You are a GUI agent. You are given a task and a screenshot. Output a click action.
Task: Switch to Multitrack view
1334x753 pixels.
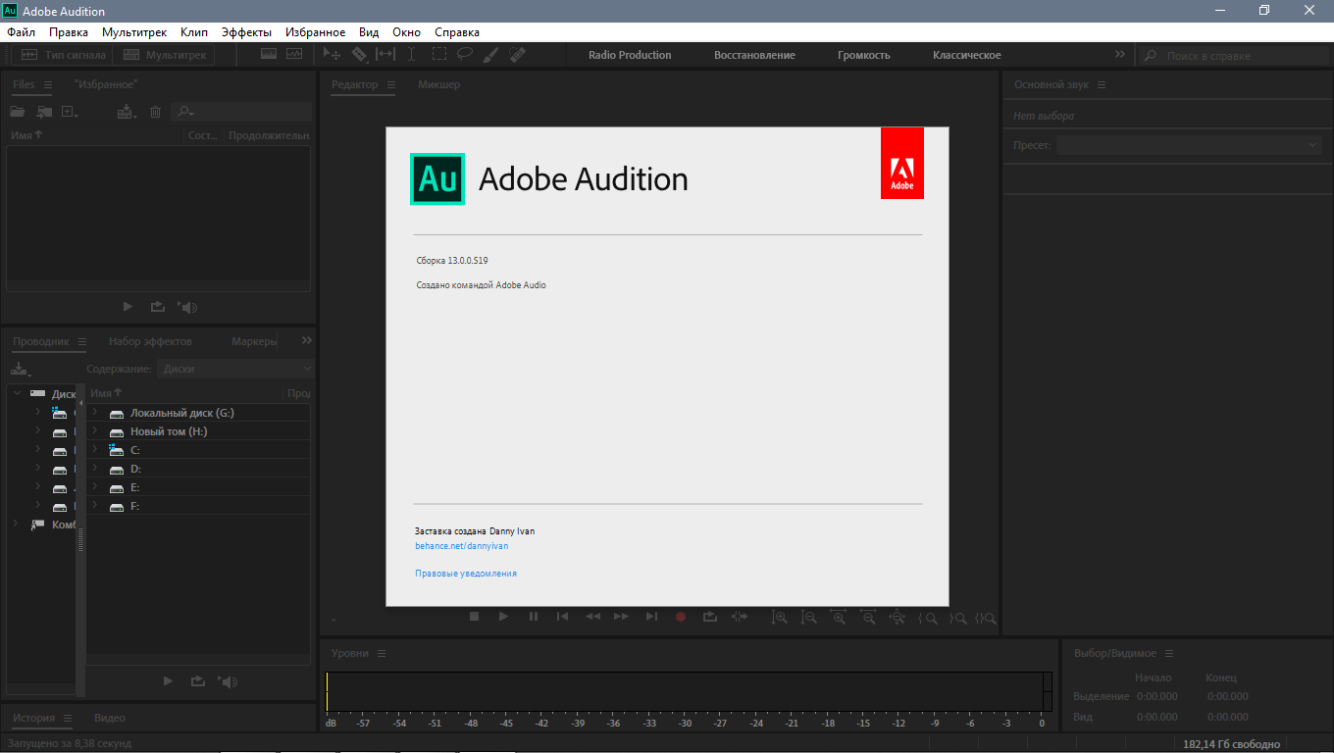coord(165,55)
